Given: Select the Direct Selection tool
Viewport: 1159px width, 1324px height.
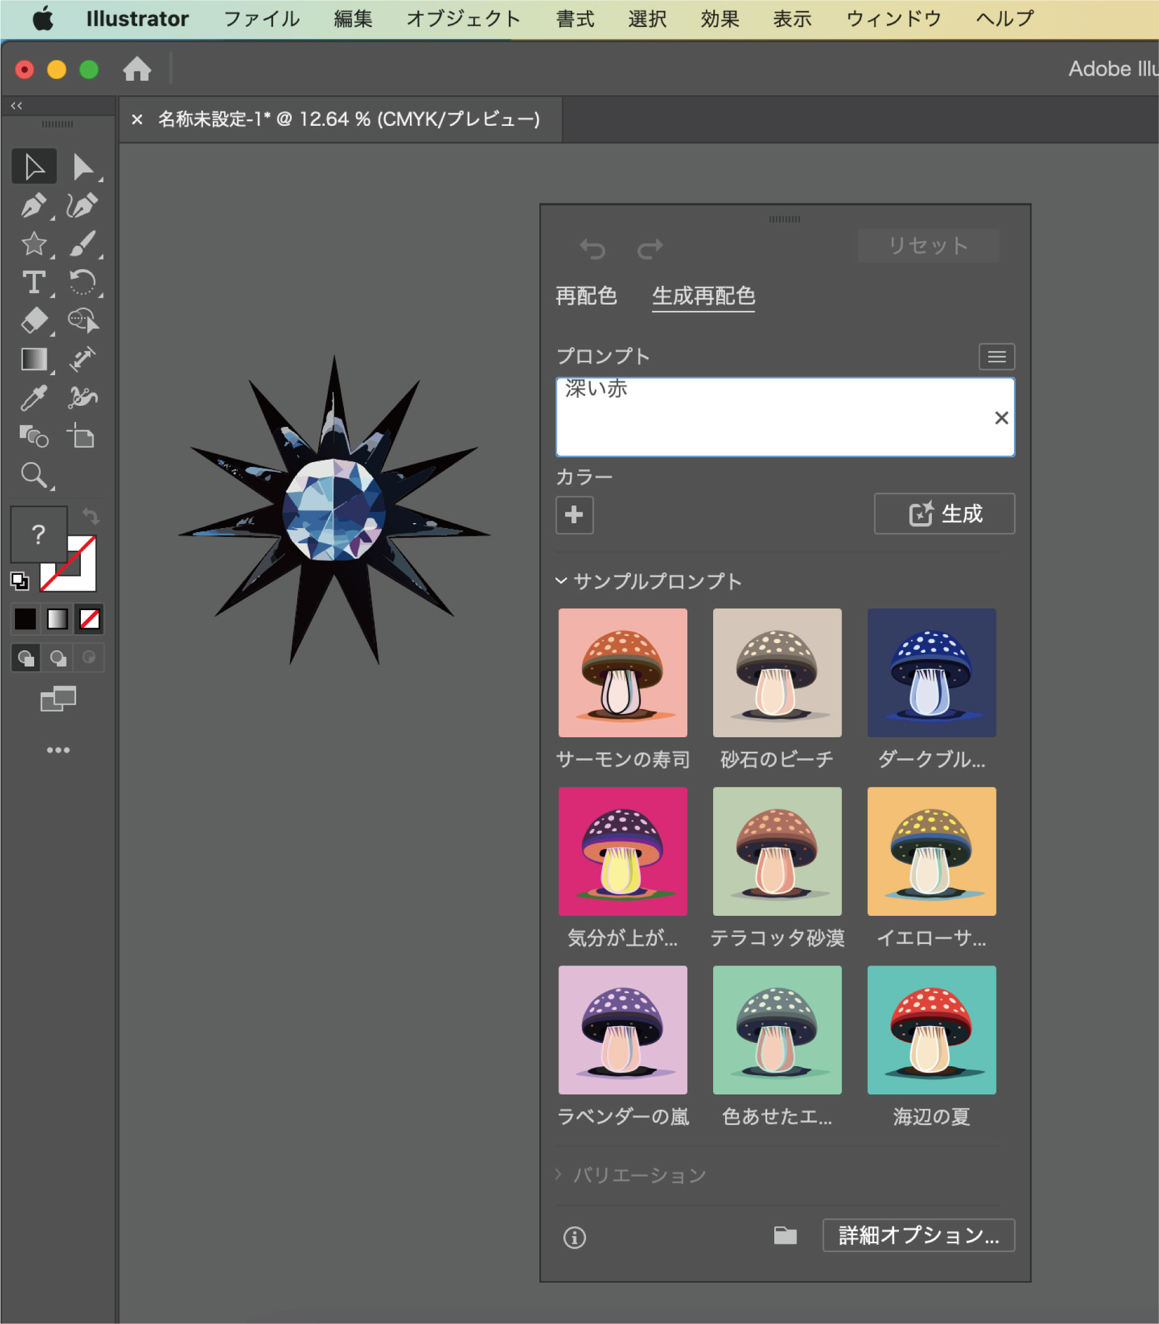Looking at the screenshot, I should [83, 167].
